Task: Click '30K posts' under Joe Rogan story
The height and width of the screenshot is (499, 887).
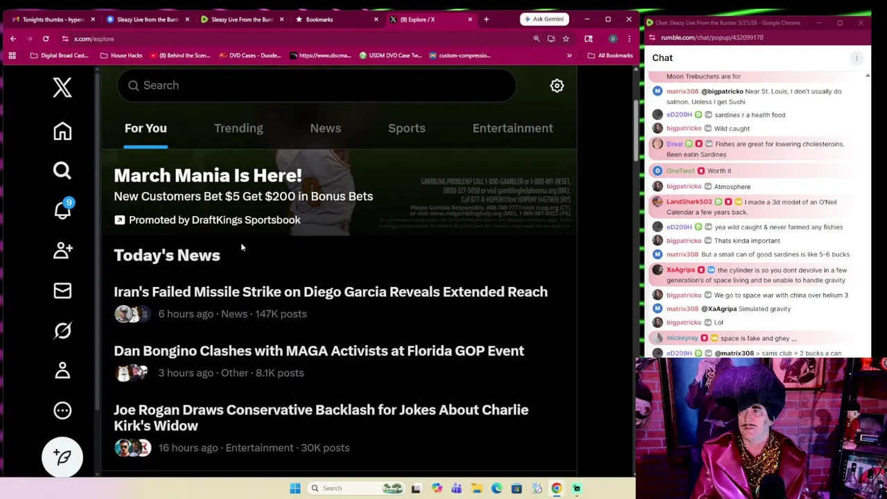Action: click(x=325, y=448)
